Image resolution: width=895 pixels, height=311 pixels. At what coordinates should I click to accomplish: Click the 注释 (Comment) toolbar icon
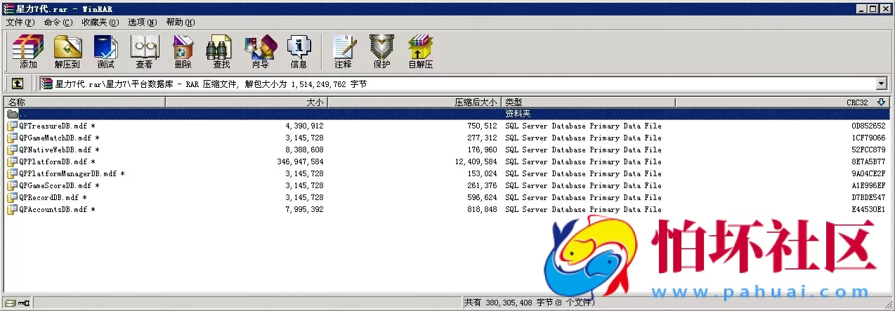point(343,51)
